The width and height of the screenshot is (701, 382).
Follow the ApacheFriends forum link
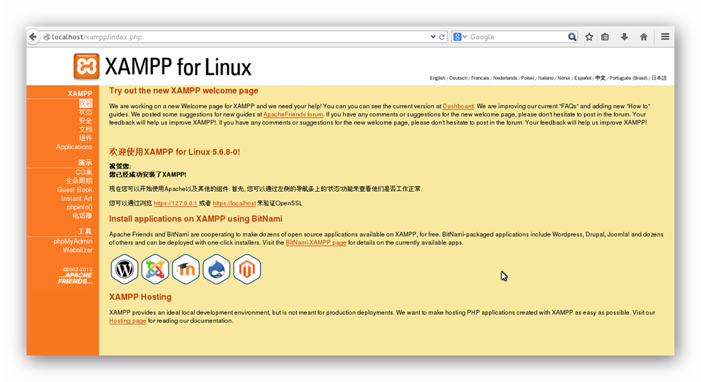point(293,114)
